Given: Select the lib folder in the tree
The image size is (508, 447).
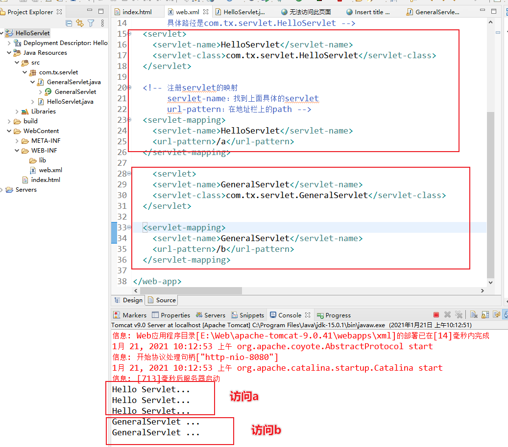Looking at the screenshot, I should (38, 160).
